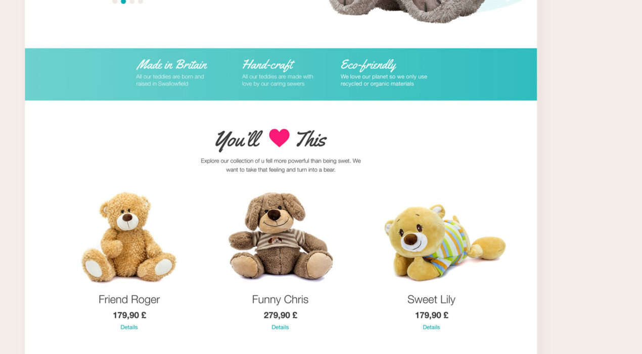
Task: Open Details link under Sweet Lily
Action: point(431,327)
